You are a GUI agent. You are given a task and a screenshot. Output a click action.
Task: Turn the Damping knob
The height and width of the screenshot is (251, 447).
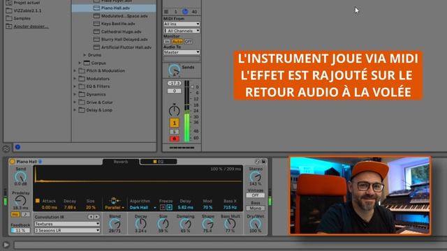(185, 224)
